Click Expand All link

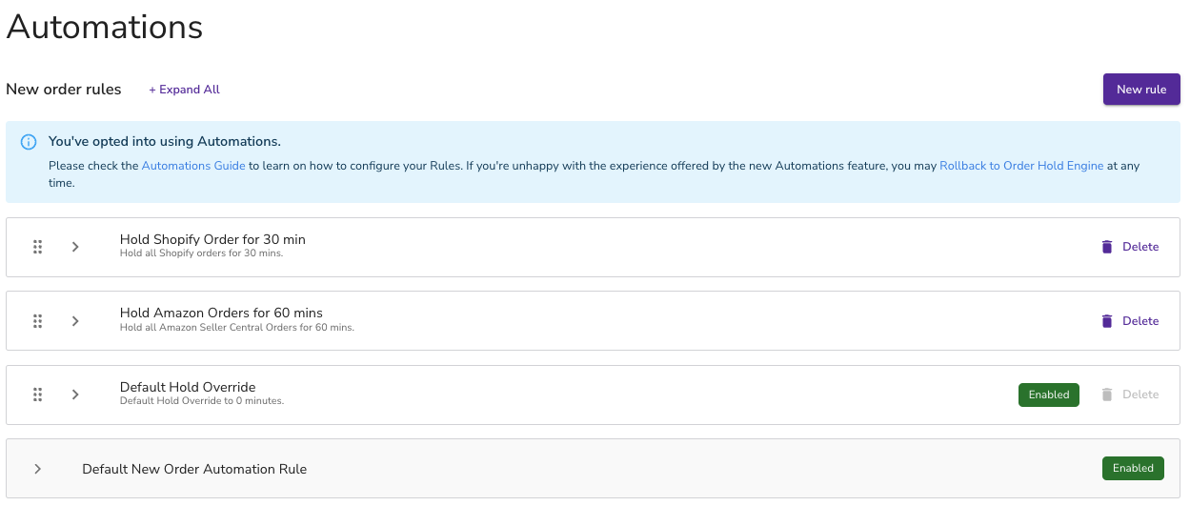184,90
